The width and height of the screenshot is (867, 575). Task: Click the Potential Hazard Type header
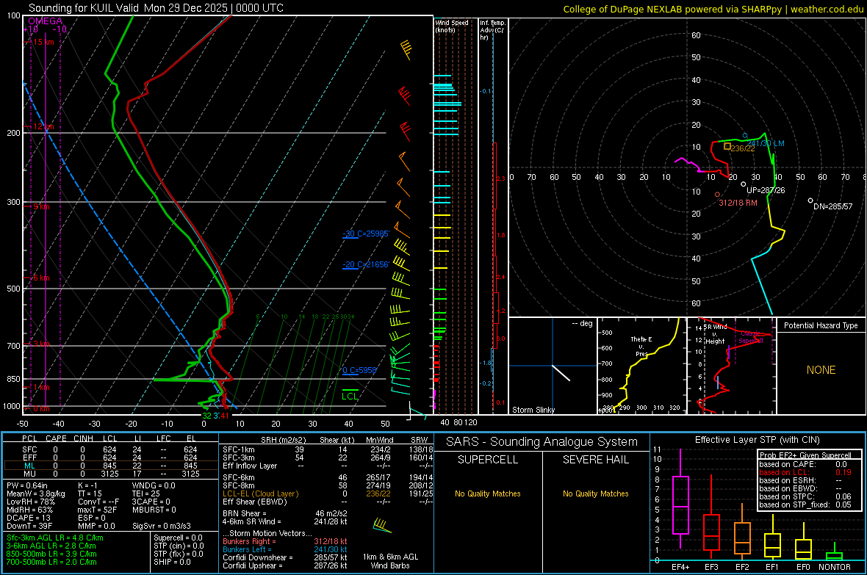point(821,325)
